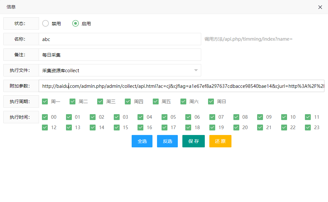The width and height of the screenshot is (328, 202).
Task: Uncheck the 23 hour checkbox
Action: point(308,128)
